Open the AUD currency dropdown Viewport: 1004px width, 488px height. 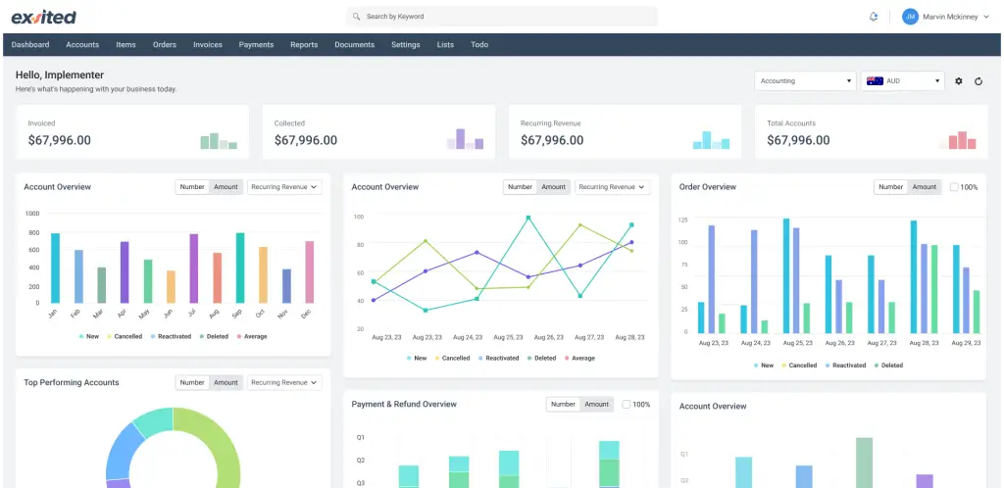pyautogui.click(x=903, y=81)
